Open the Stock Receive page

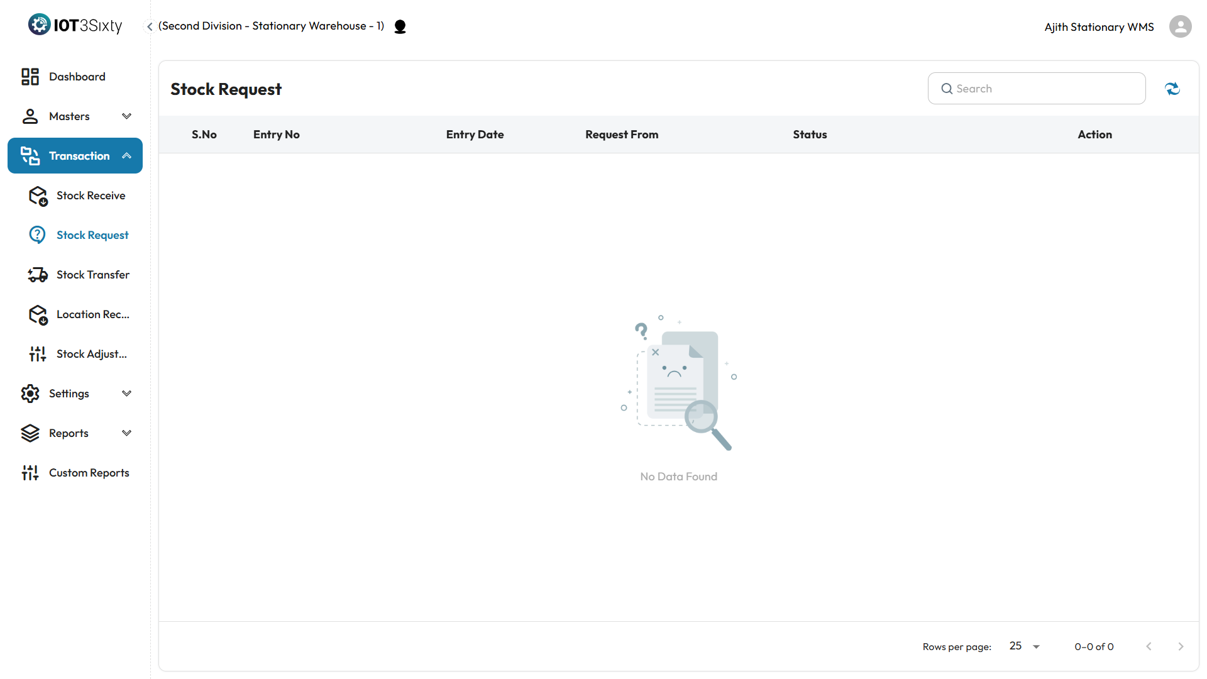(x=91, y=196)
